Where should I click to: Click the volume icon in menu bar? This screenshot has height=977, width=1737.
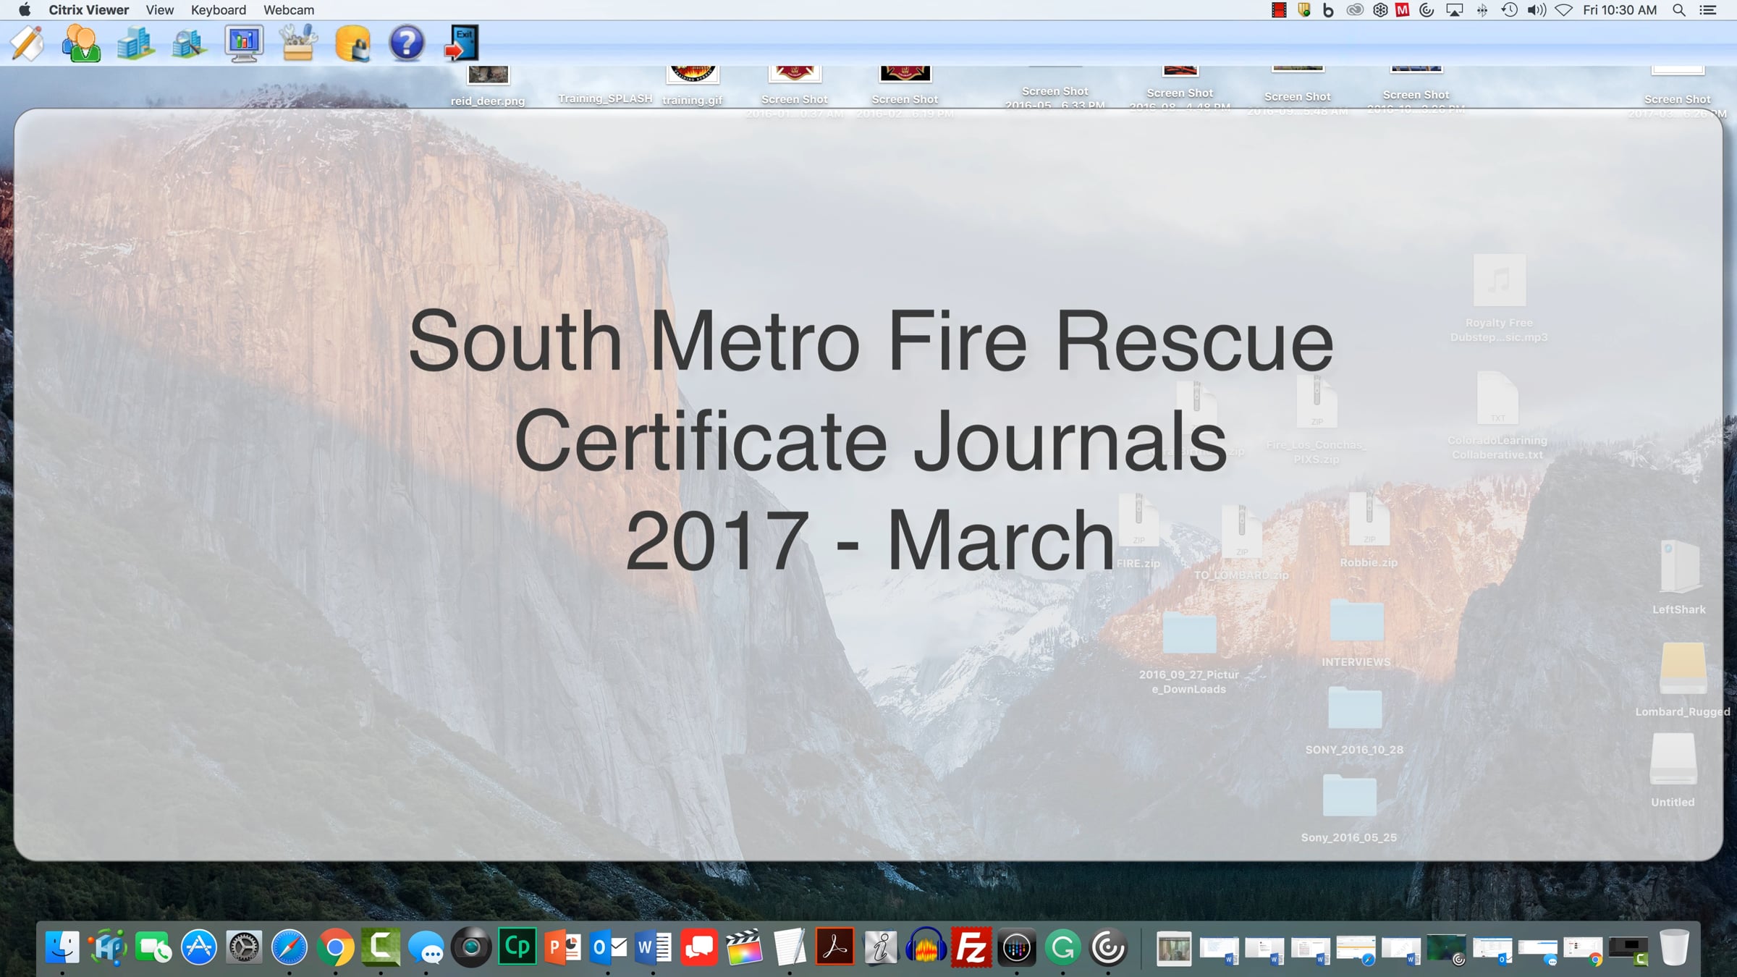click(1536, 10)
